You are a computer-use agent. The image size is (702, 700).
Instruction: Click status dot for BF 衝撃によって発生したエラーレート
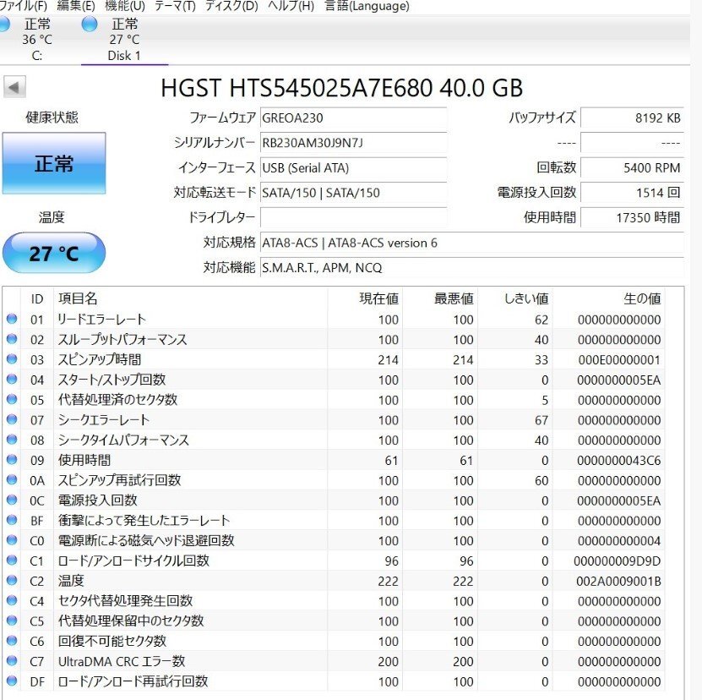[12, 520]
